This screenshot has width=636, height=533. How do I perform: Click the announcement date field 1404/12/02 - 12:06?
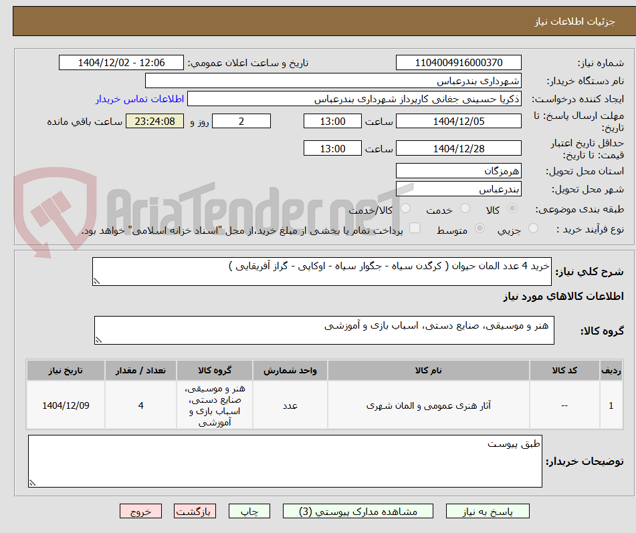click(121, 63)
